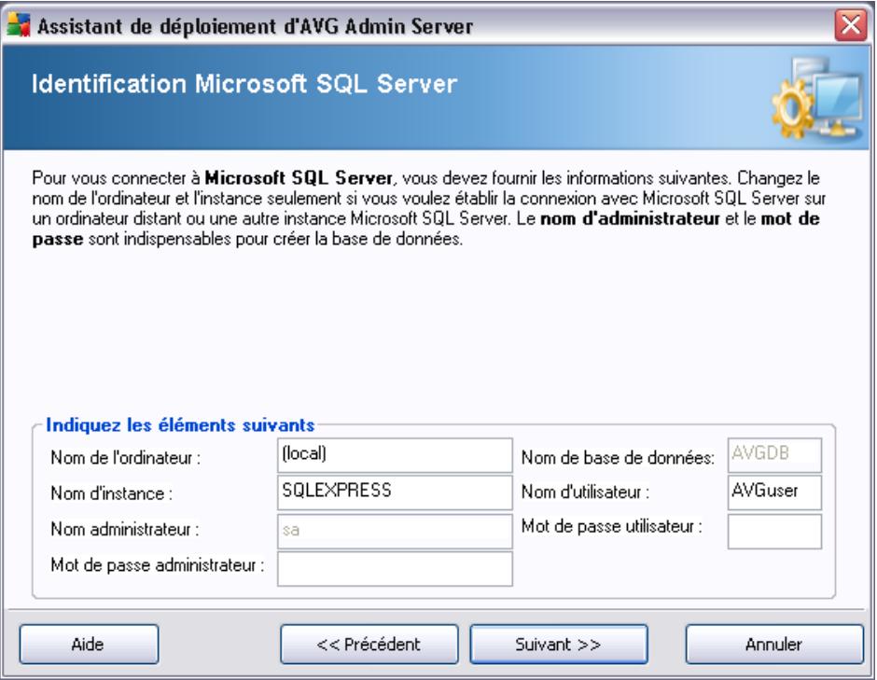Click the 'Mot de passe utilisateur :' label
The image size is (877, 680).
pyautogui.click(x=611, y=526)
